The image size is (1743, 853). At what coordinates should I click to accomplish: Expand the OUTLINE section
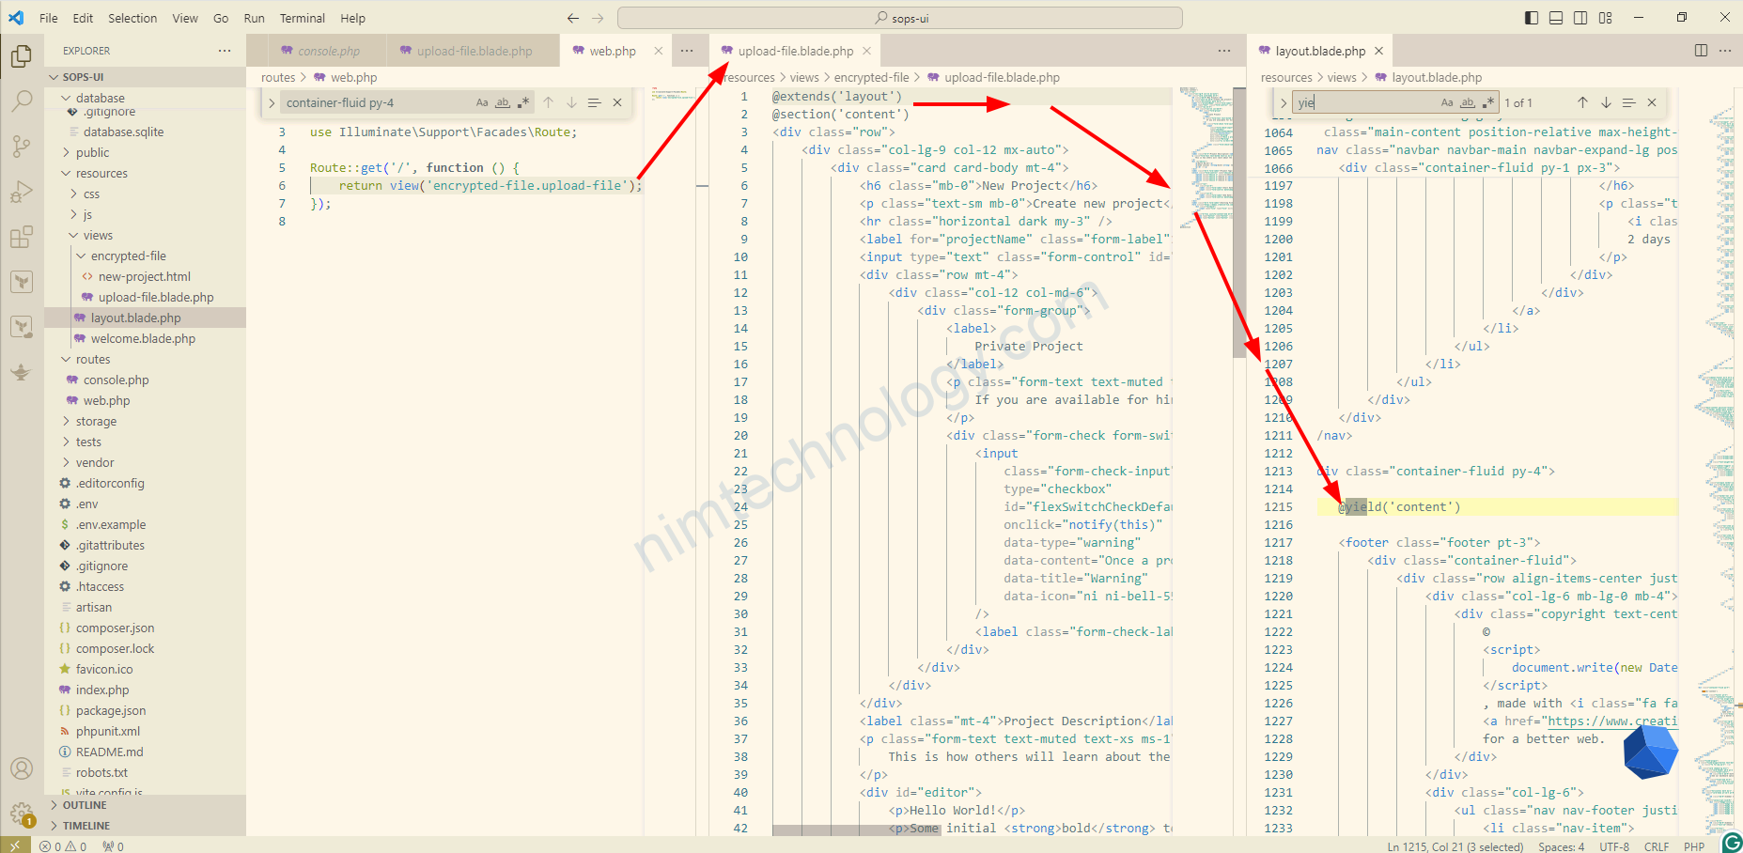(85, 805)
